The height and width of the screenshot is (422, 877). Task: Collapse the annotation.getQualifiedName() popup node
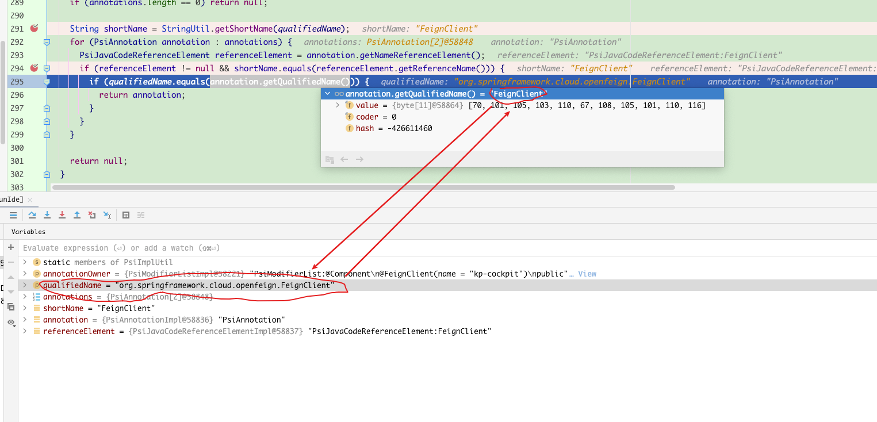tap(327, 93)
